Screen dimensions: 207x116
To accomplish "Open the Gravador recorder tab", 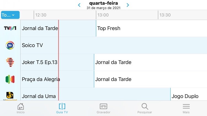I will coord(104,108).
